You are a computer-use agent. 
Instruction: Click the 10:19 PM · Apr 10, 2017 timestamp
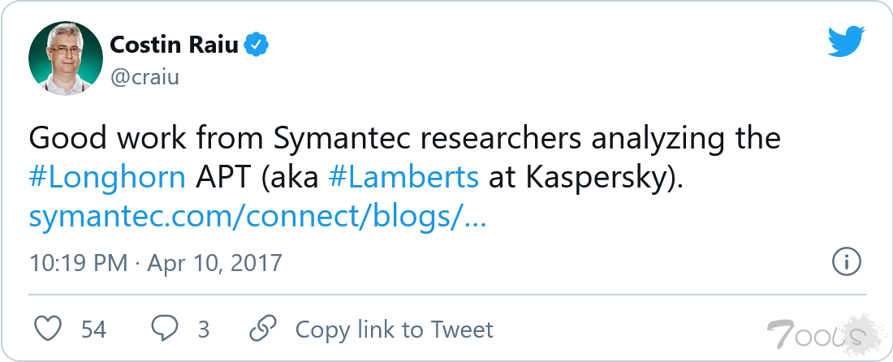[x=155, y=262]
